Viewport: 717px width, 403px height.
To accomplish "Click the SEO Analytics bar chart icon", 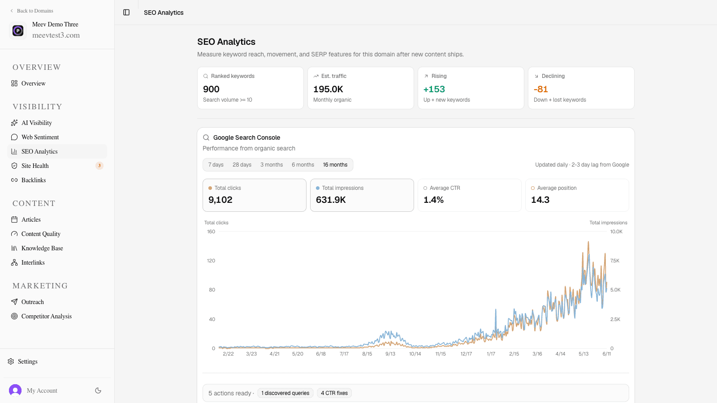I will click(x=14, y=151).
